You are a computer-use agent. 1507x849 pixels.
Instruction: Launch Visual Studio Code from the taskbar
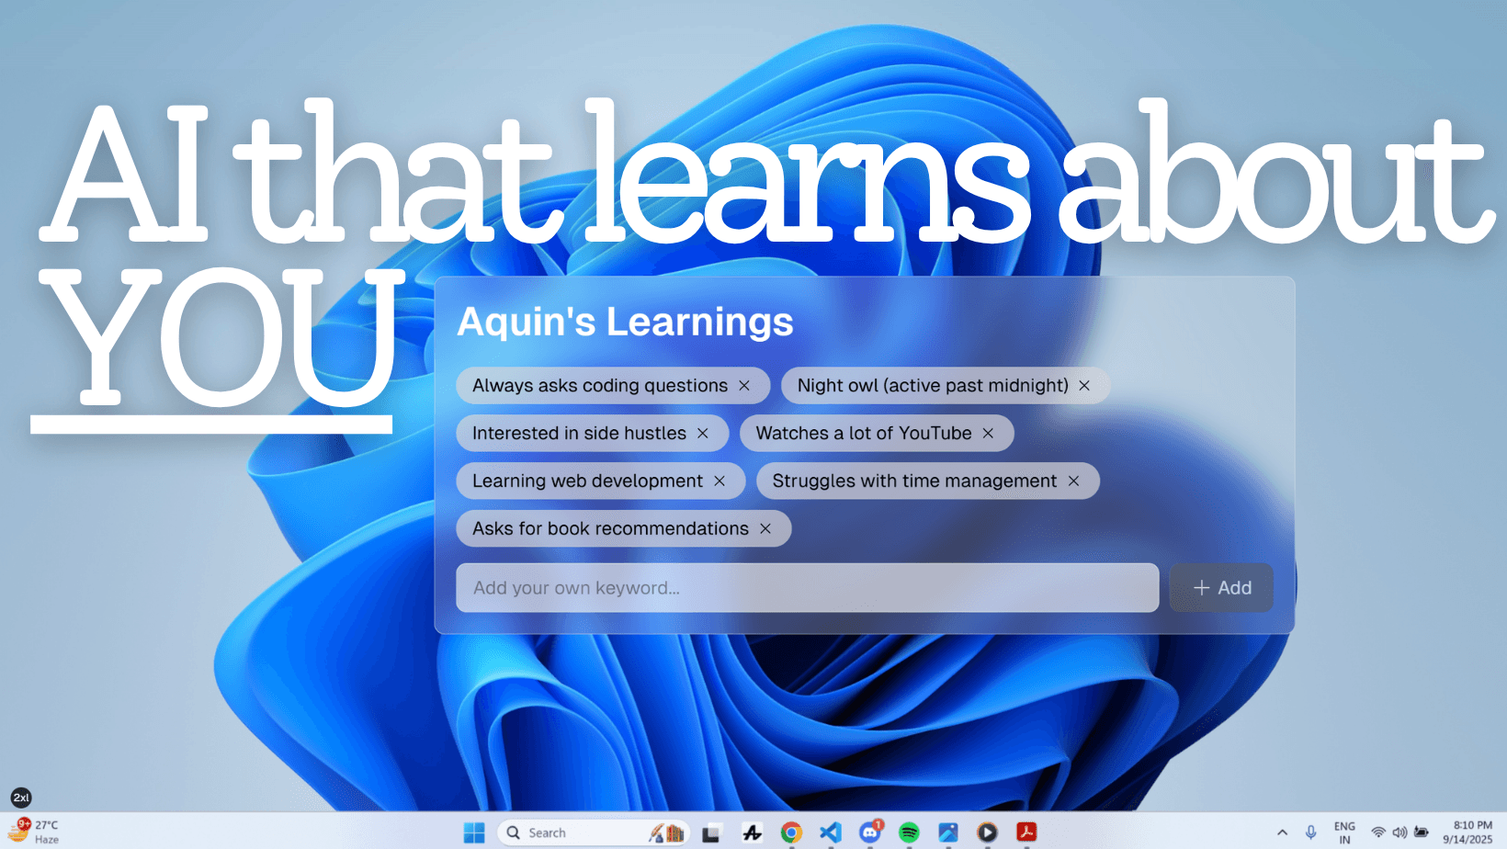[831, 832]
